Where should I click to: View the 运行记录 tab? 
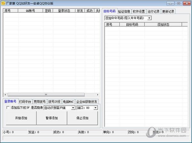154,11
